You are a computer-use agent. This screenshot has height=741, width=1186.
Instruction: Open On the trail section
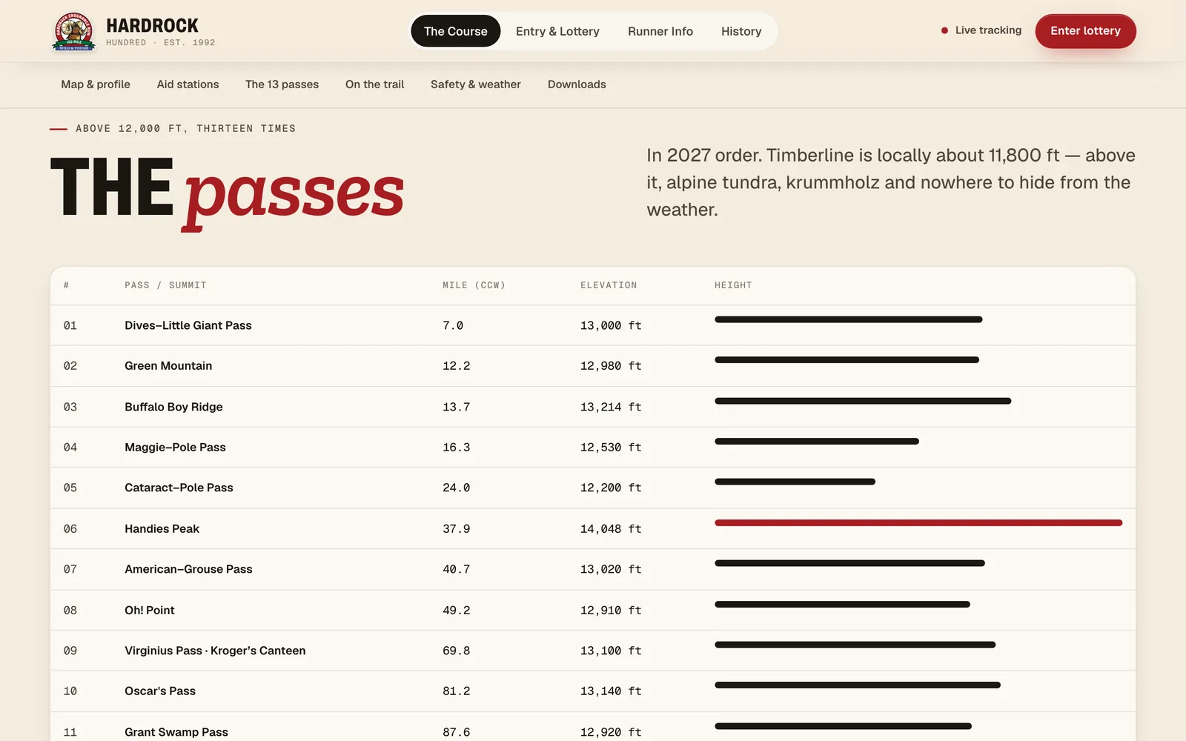[x=374, y=84]
